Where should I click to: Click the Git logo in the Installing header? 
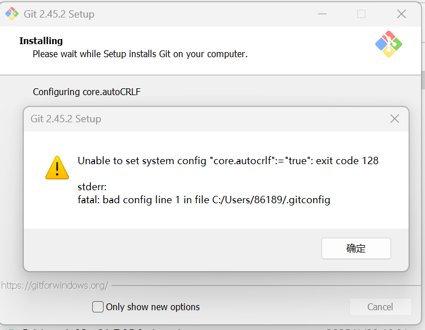389,44
